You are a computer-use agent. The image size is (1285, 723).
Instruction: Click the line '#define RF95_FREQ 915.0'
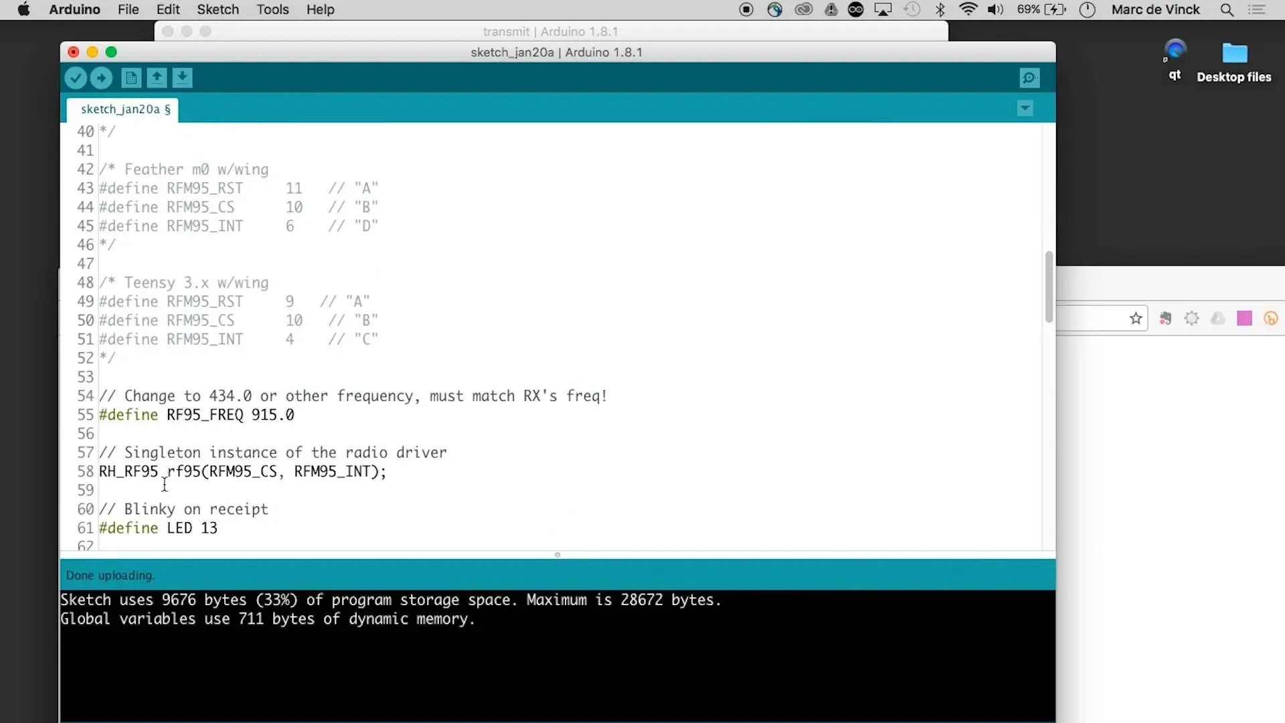pyautogui.click(x=197, y=415)
